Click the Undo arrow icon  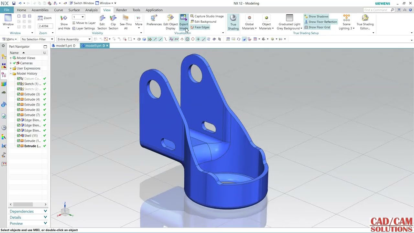(20, 3)
